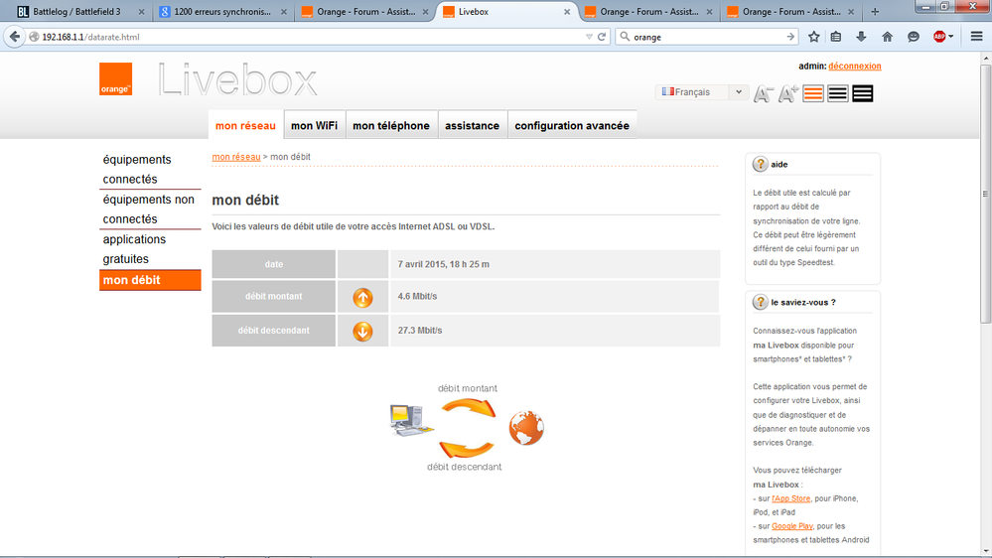Open a new browser tab with plus

click(875, 11)
